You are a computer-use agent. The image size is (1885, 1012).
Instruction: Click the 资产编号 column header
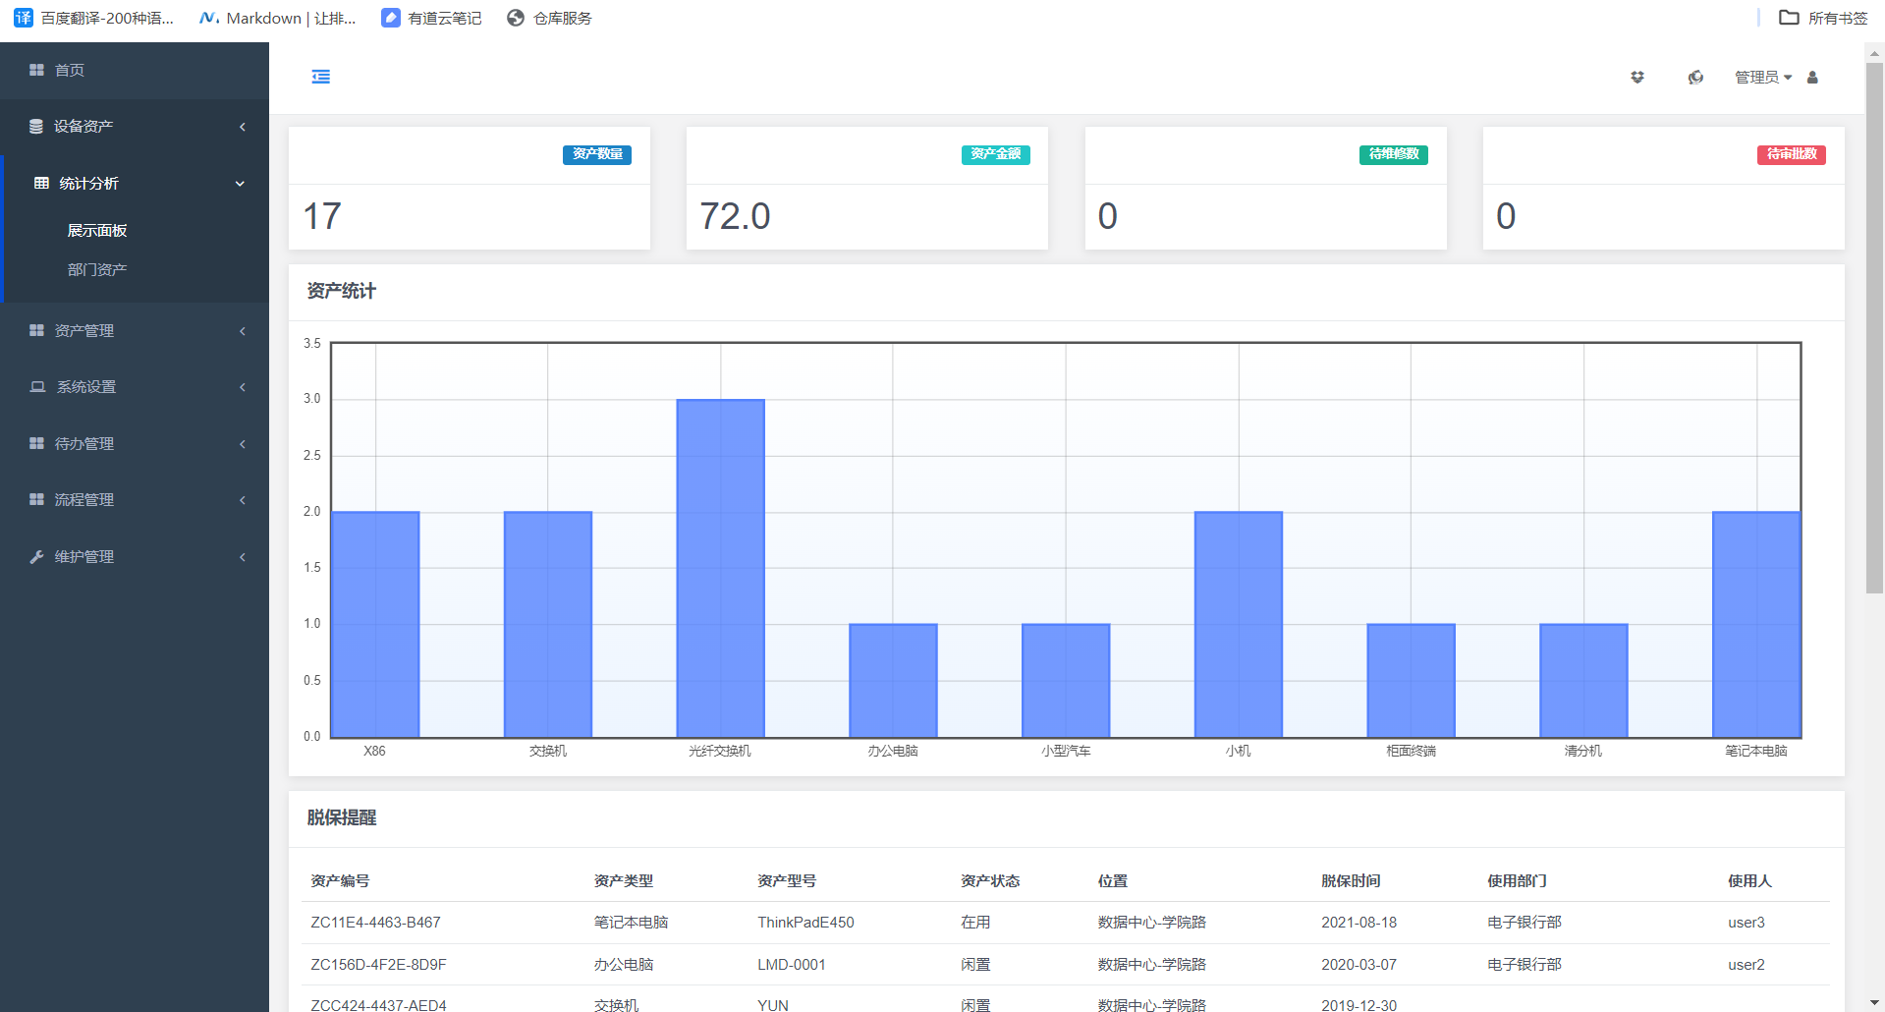[340, 881]
